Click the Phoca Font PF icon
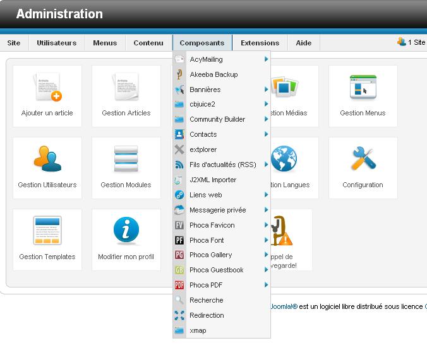This screenshot has height=348, width=427. (x=179, y=240)
